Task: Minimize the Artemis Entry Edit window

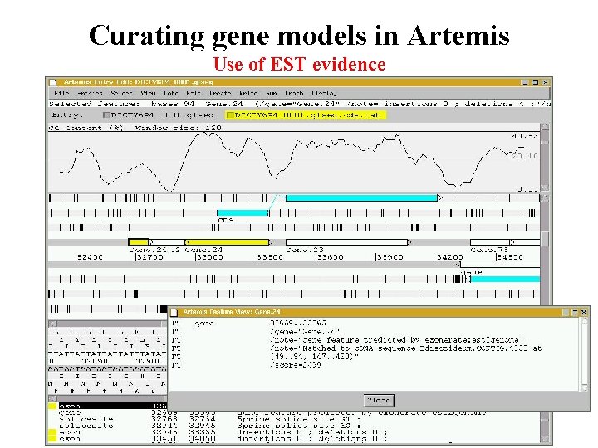Action: point(526,82)
